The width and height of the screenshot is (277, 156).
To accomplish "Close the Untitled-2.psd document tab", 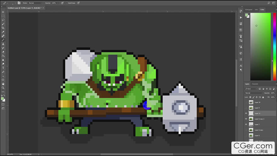I will pyautogui.click(x=41, y=8).
